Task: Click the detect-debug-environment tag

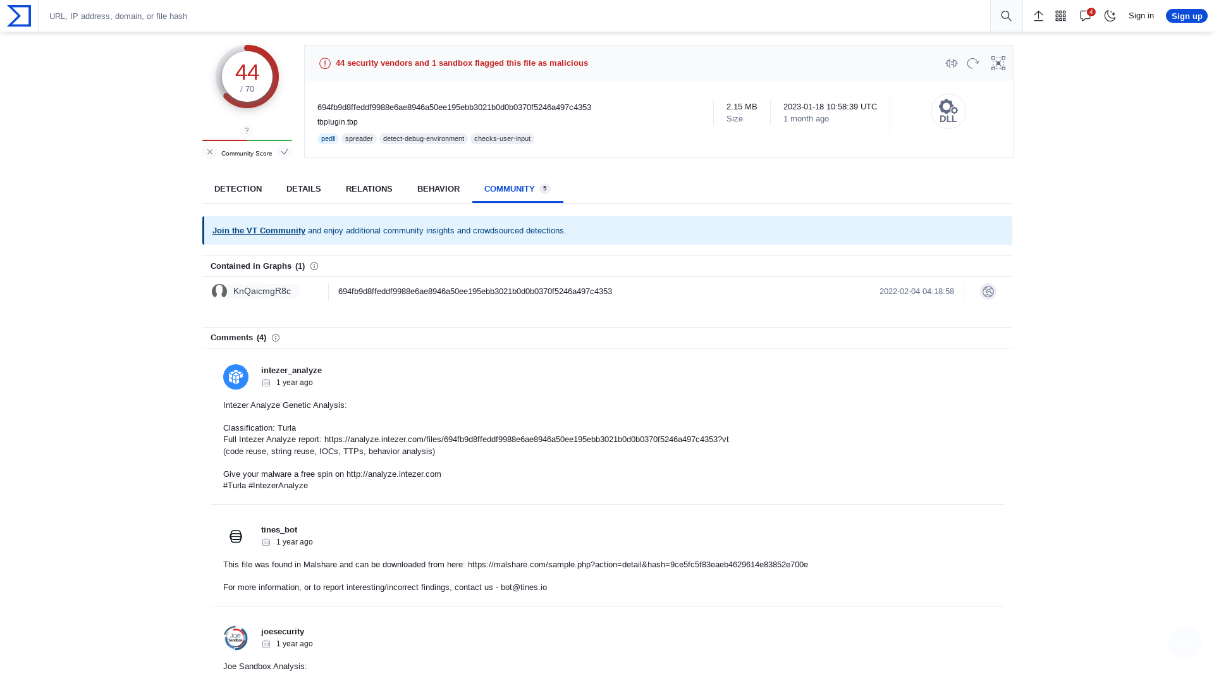Action: click(x=424, y=138)
